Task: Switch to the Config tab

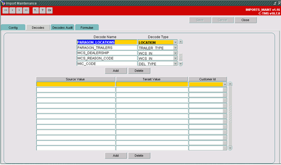Action: point(13,28)
